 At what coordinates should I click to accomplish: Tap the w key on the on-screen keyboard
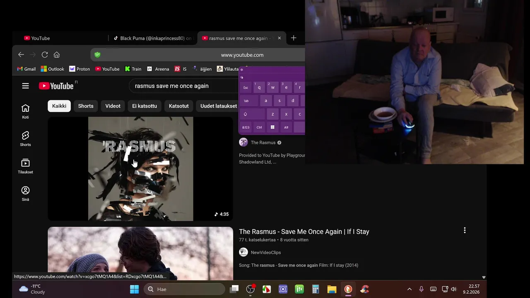272,87
